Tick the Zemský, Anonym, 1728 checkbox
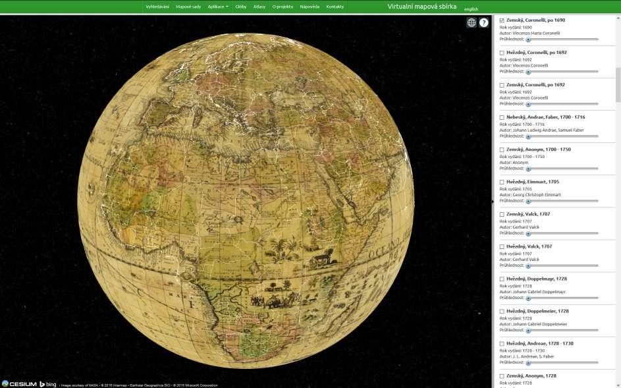The width and height of the screenshot is (621, 388). click(x=502, y=376)
